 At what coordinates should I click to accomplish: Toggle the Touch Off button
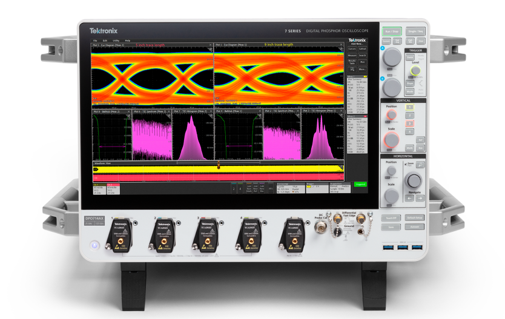pyautogui.click(x=391, y=218)
